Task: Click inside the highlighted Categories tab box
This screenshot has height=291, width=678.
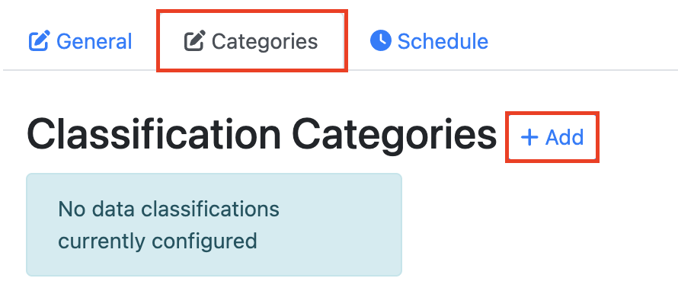Action: click(251, 41)
